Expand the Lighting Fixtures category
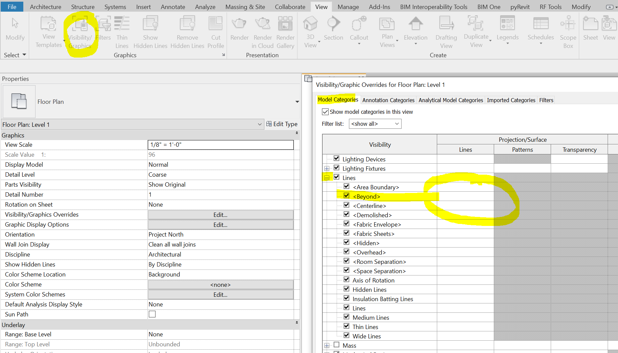The width and height of the screenshot is (618, 353). [x=327, y=168]
